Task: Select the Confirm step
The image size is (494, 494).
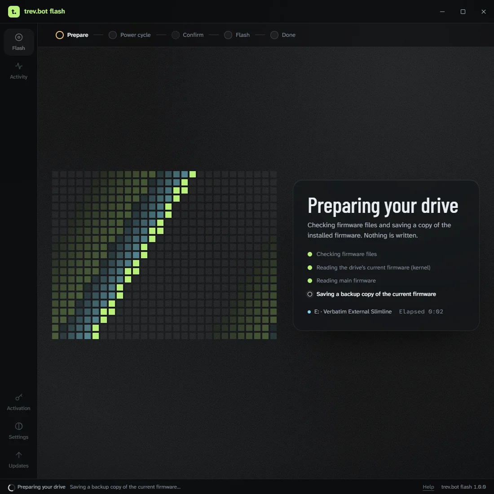Action: click(187, 35)
